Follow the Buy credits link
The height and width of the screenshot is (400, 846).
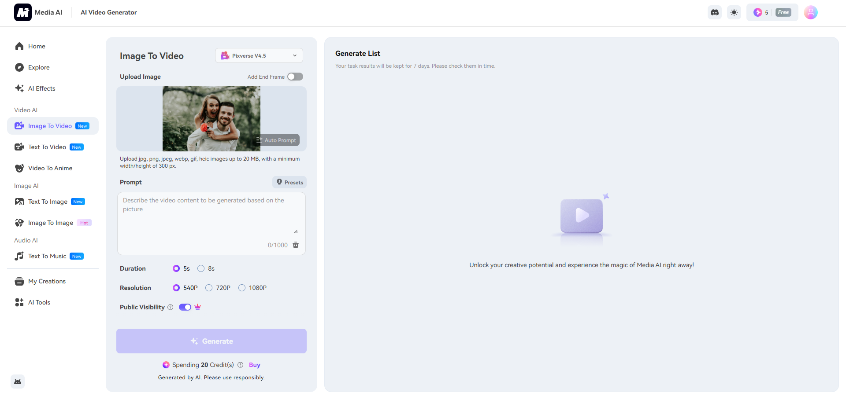click(255, 365)
